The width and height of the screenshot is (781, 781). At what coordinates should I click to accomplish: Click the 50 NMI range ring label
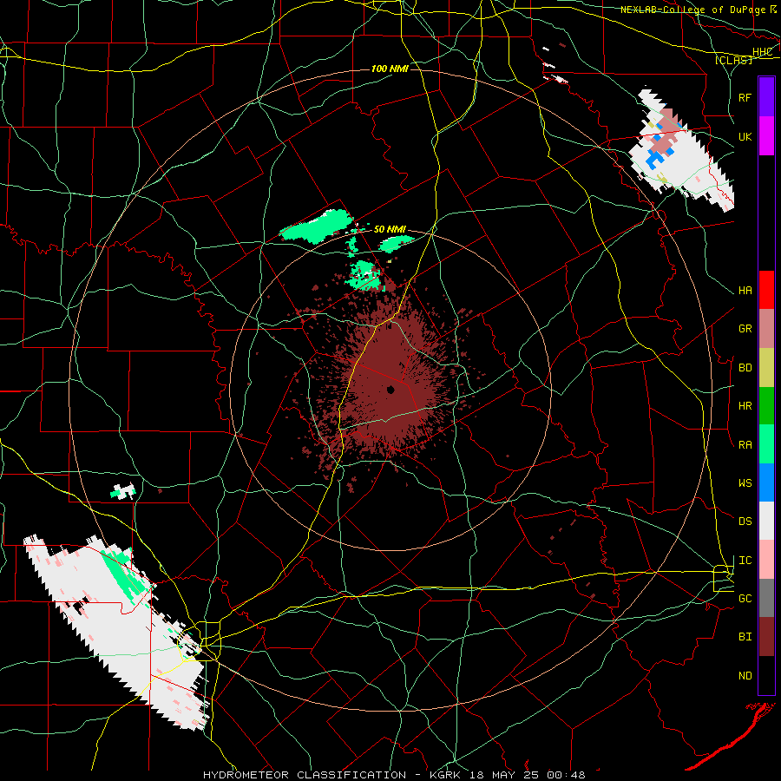click(390, 229)
